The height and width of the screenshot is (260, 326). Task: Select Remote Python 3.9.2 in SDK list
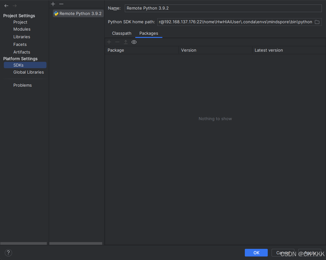(78, 13)
